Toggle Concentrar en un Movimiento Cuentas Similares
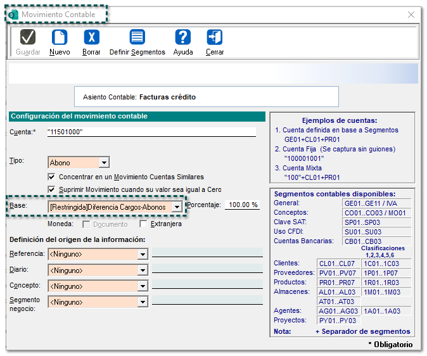The width and height of the screenshot is (427, 356). tap(53, 177)
